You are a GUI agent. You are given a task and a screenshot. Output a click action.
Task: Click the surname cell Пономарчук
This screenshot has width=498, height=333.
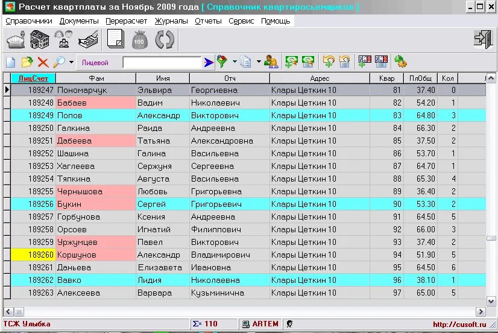coord(96,90)
